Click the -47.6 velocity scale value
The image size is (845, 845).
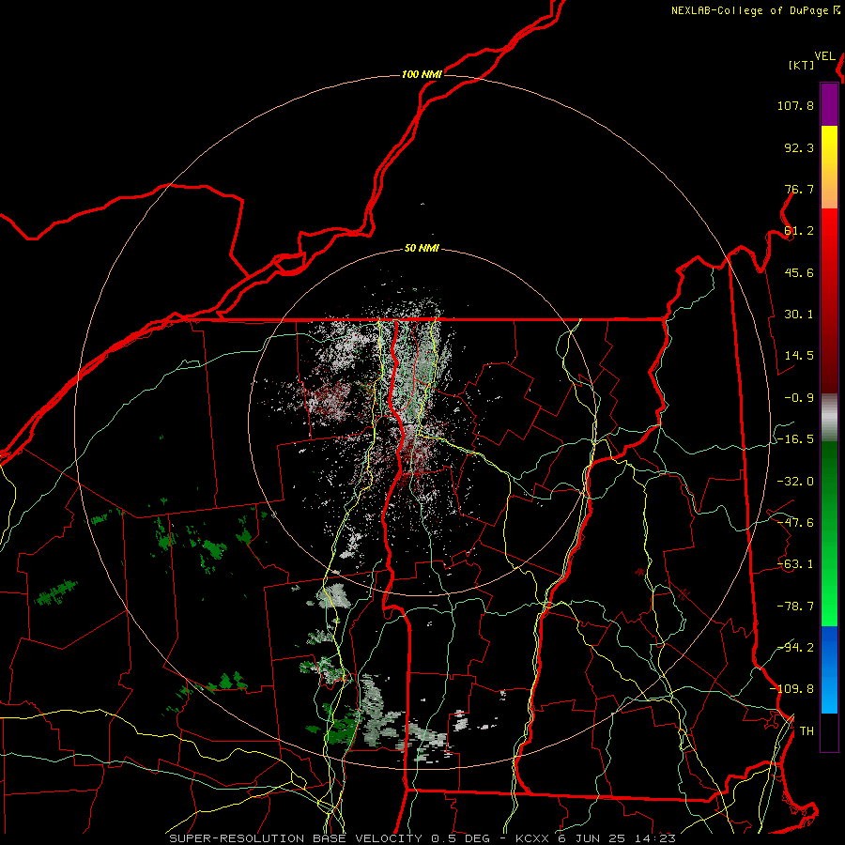point(795,523)
